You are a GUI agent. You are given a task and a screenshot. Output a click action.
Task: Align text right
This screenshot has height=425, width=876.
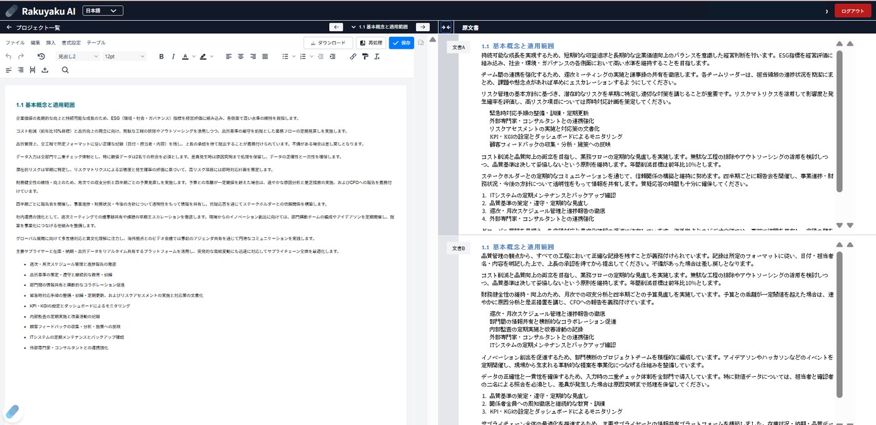(x=253, y=56)
